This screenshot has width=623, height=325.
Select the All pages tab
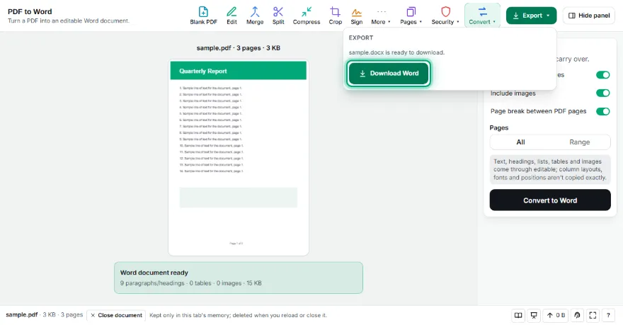point(520,142)
